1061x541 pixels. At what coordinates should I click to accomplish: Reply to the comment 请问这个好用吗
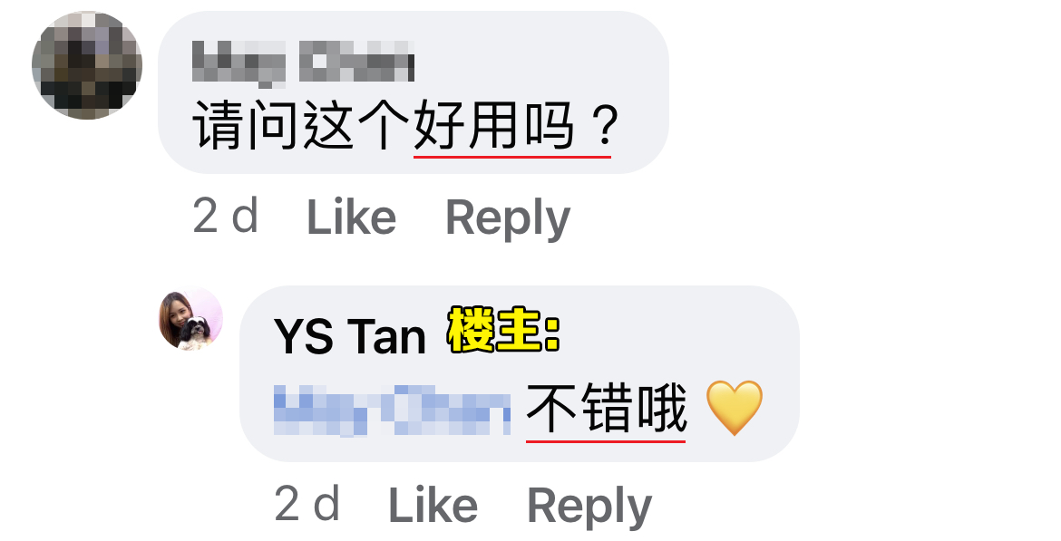(x=508, y=219)
